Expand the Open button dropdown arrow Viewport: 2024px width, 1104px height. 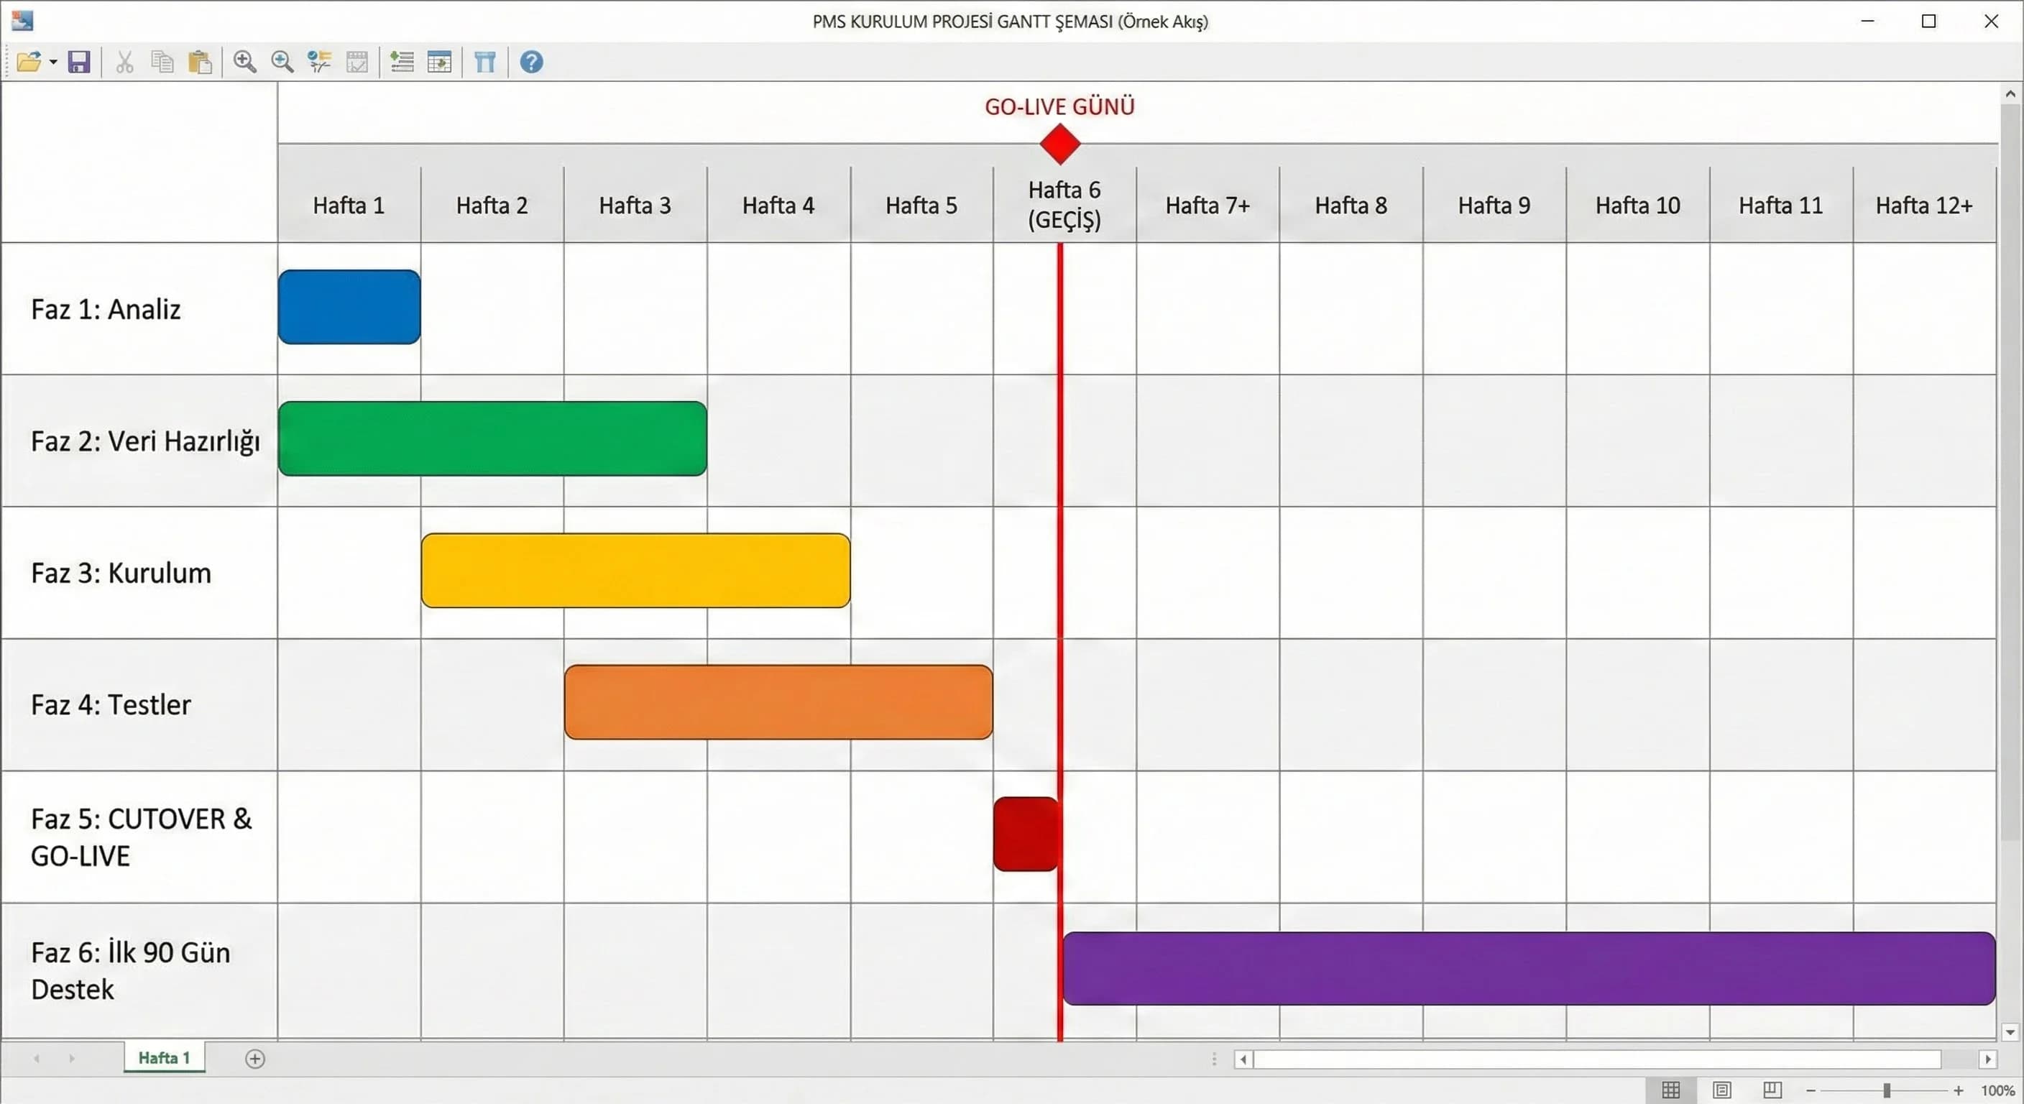click(x=53, y=62)
